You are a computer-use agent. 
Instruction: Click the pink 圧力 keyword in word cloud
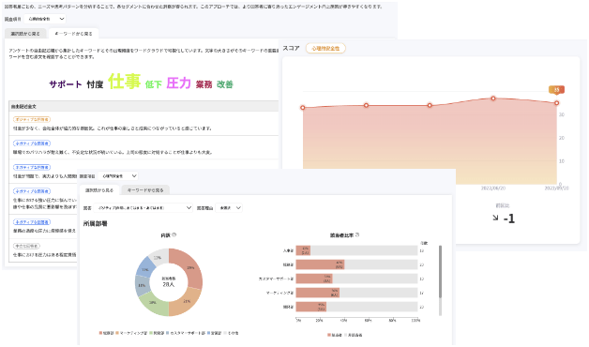178,83
